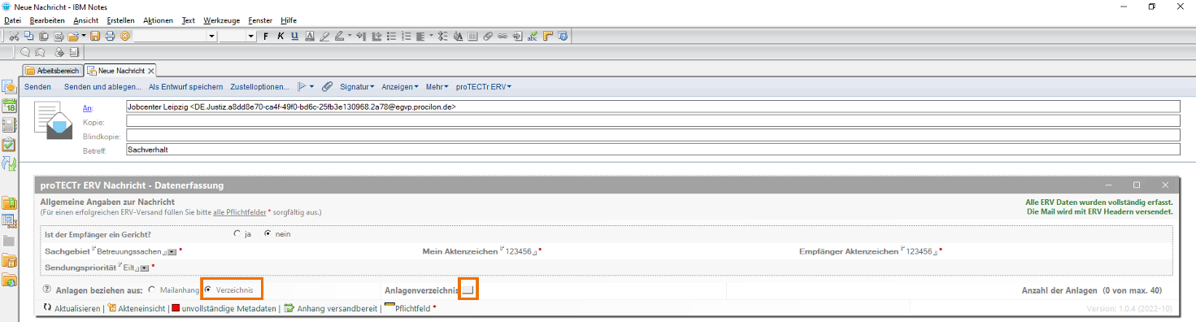The width and height of the screenshot is (1196, 322).
Task: Click the chain link toolbar icon
Action: tap(502, 36)
